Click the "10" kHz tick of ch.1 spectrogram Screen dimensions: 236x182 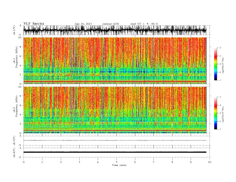(21, 37)
